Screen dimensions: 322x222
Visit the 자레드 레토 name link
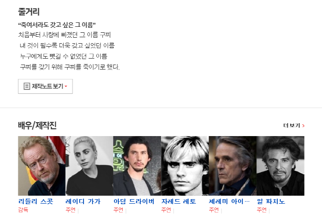pos(179,202)
